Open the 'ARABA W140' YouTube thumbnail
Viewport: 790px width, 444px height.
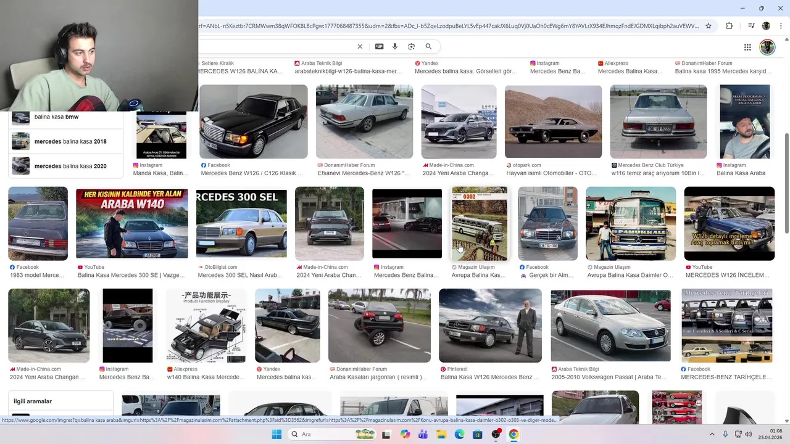[x=132, y=223]
